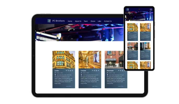Open the hamburger menu on the phone
This screenshot has height=104, width=179.
click(x=151, y=10)
